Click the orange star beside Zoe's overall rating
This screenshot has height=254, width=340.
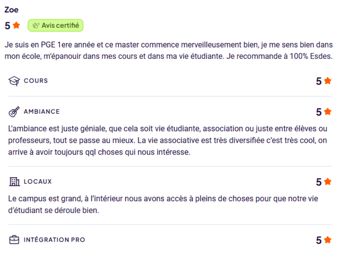click(x=16, y=25)
